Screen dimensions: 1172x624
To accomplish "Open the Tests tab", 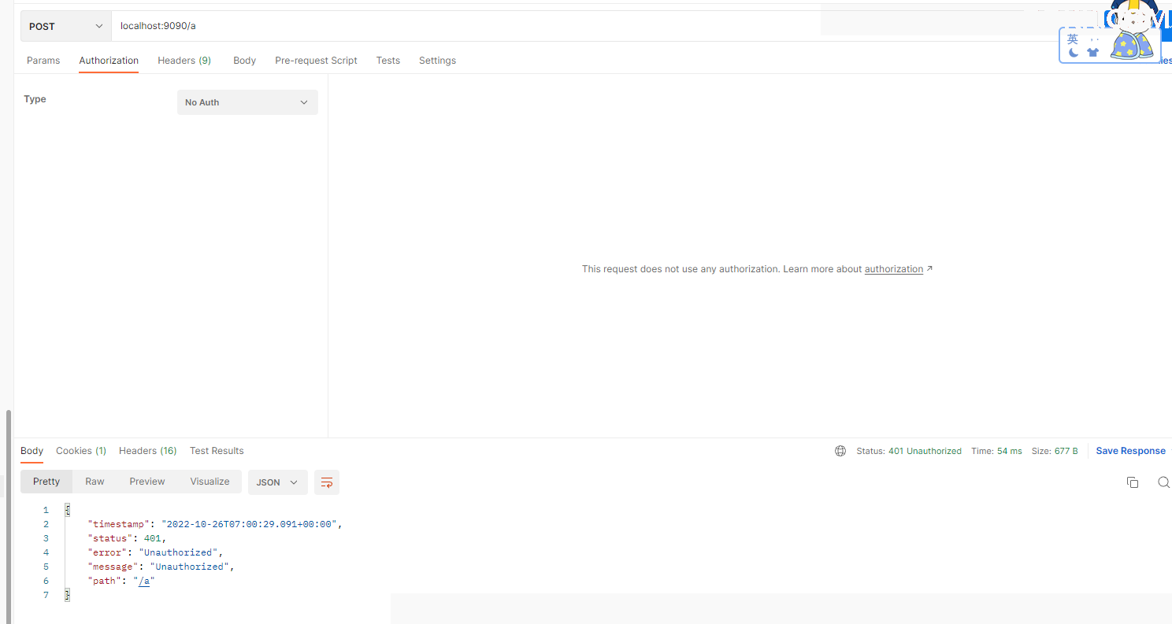I will click(x=388, y=61).
